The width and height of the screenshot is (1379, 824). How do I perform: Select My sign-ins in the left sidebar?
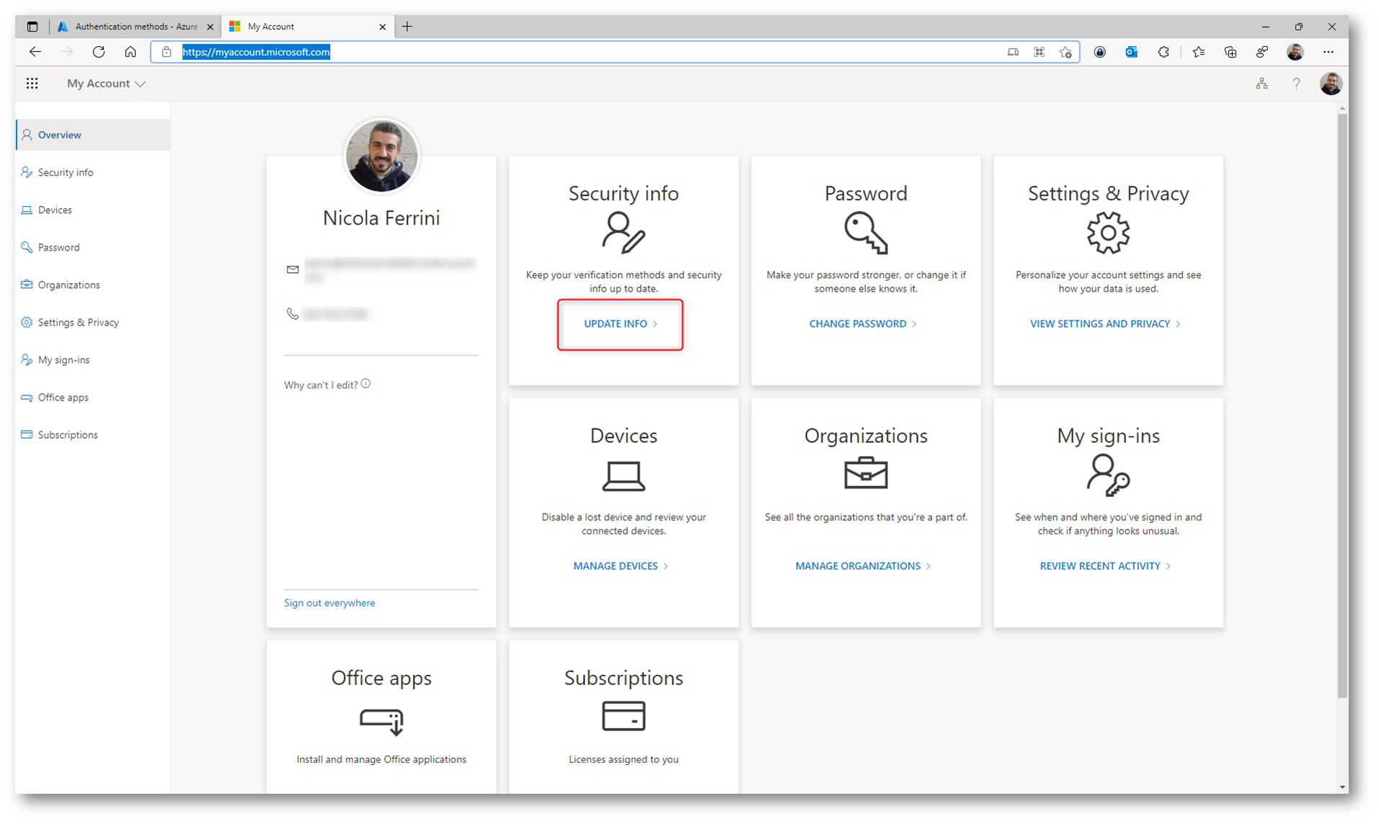(x=63, y=360)
